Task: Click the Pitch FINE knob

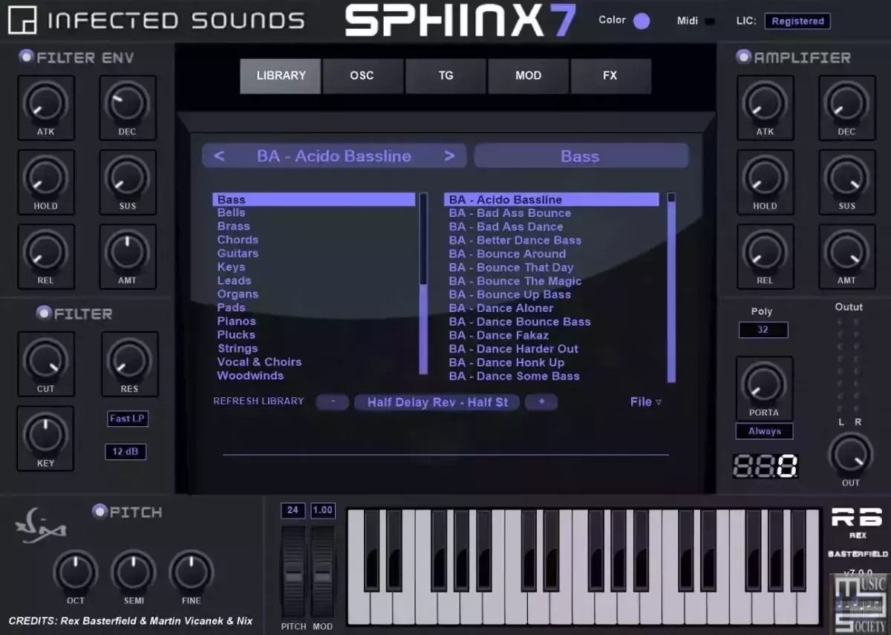Action: 192,572
